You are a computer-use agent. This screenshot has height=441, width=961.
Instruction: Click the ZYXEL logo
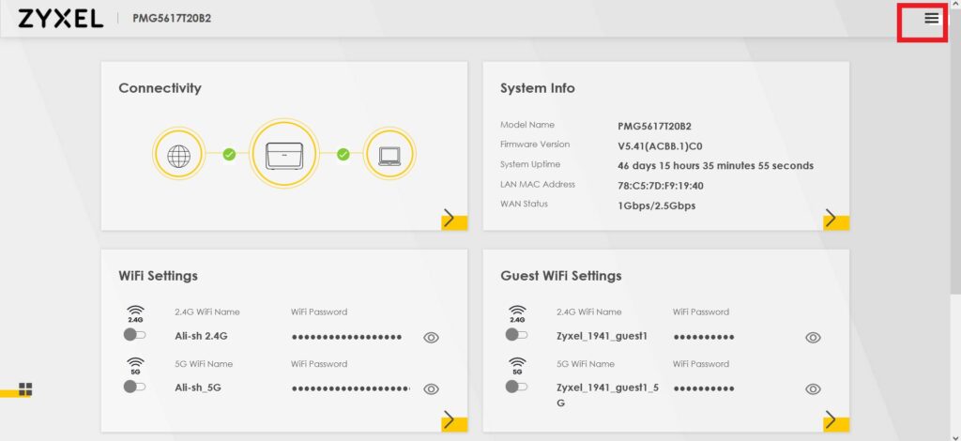tap(60, 19)
